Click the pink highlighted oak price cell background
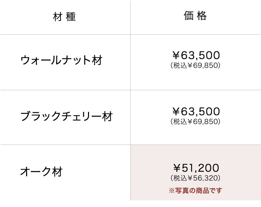 [x=238, y=155]
